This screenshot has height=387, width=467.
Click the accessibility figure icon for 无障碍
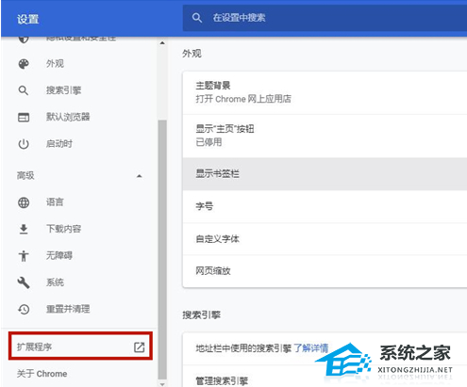24,256
